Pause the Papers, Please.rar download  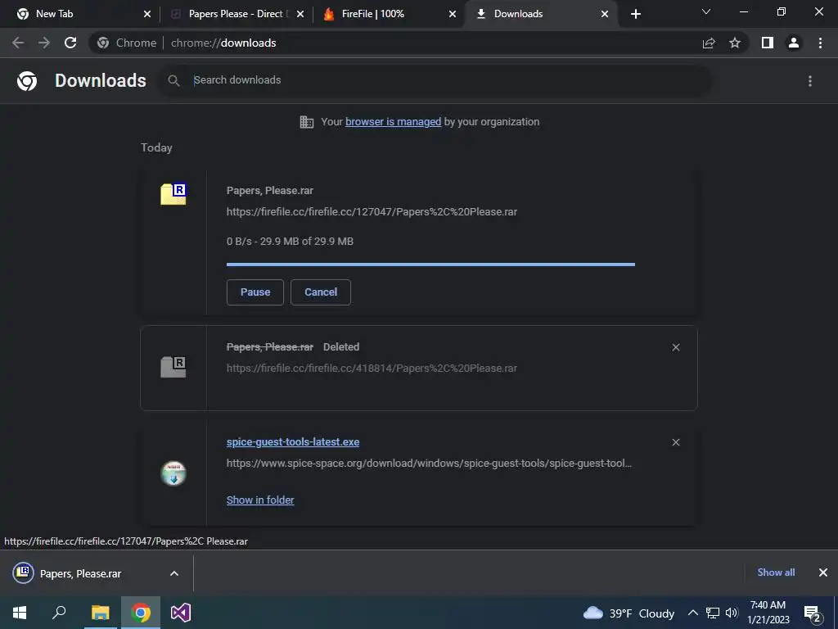pos(255,292)
